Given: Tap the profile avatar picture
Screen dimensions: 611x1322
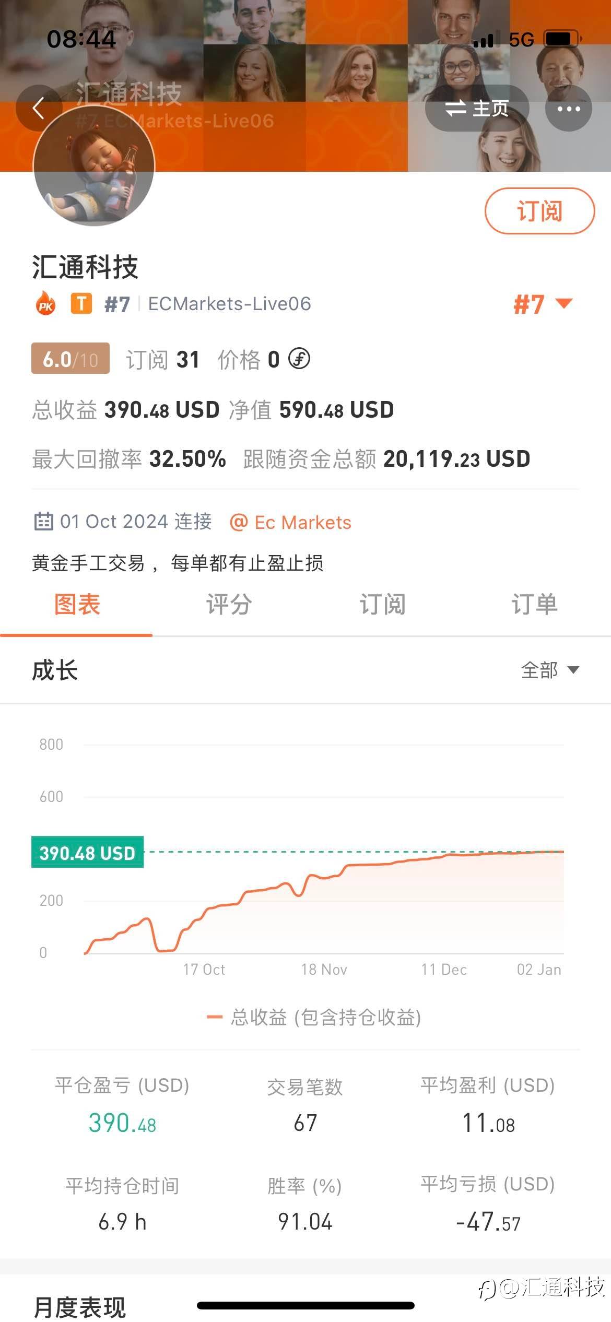Looking at the screenshot, I should pos(94,166).
